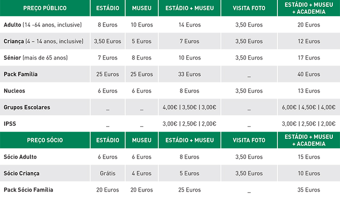
Task: Click the Grátis cell for Sócio Criança
Action: 107,174
